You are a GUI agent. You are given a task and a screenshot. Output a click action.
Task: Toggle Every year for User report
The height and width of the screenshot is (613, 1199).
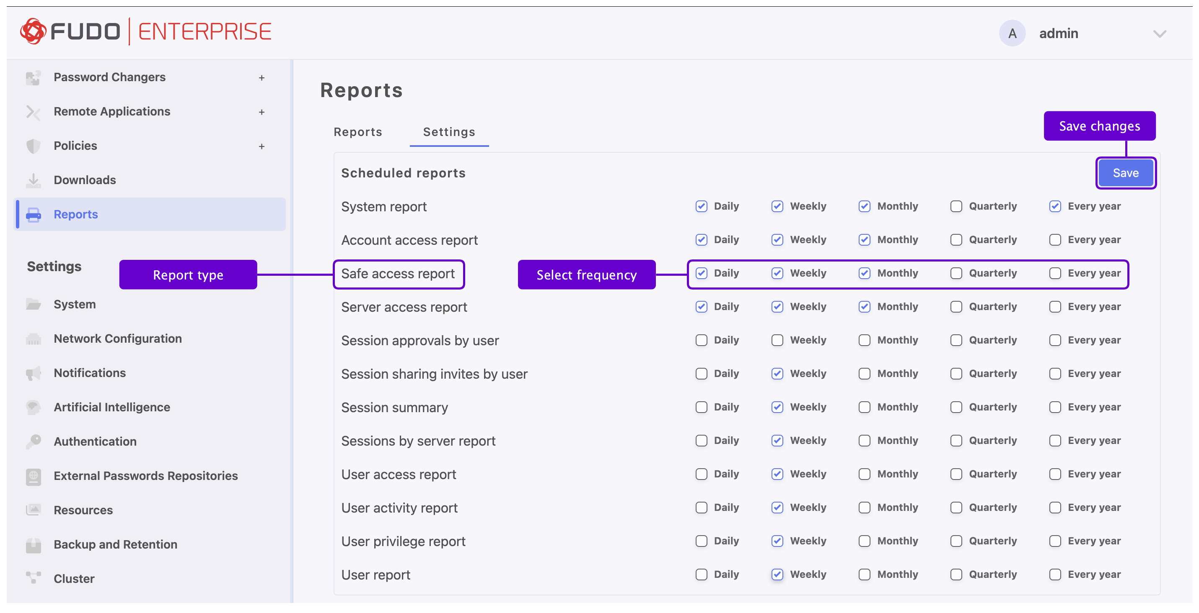point(1055,575)
